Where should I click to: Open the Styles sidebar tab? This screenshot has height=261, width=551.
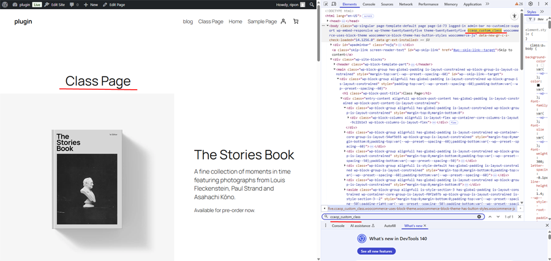pyautogui.click(x=531, y=12)
